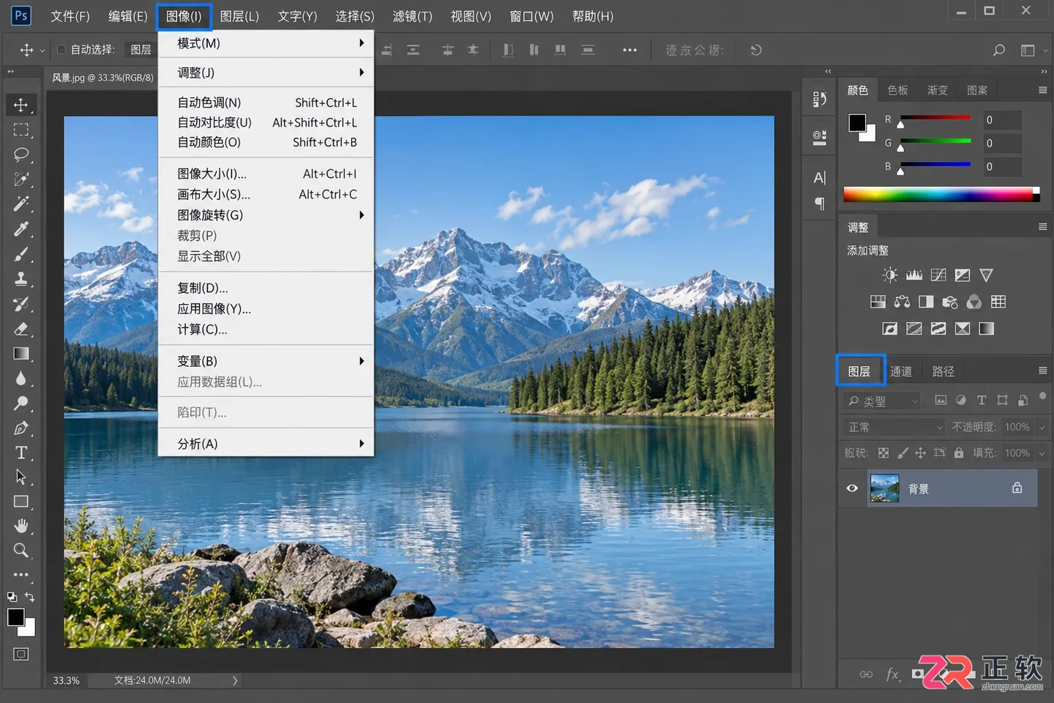Toggle lock image pixels (brush icon) in Layers

click(x=902, y=453)
